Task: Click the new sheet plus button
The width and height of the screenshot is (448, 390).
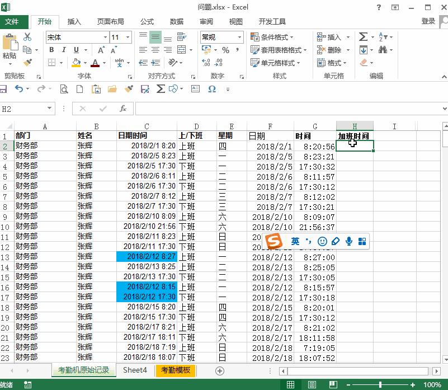Action: [x=219, y=370]
